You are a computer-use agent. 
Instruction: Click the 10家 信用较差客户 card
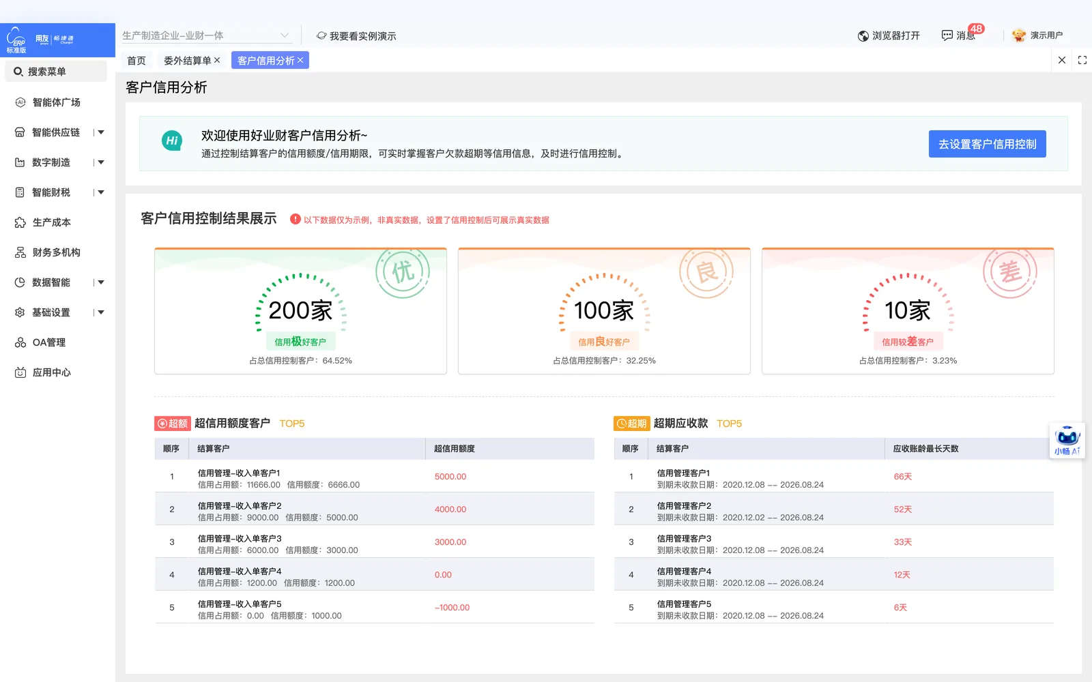click(908, 311)
